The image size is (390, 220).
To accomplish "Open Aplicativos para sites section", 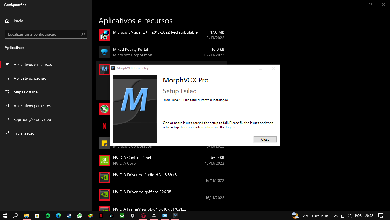I will pyautogui.click(x=46, y=106).
